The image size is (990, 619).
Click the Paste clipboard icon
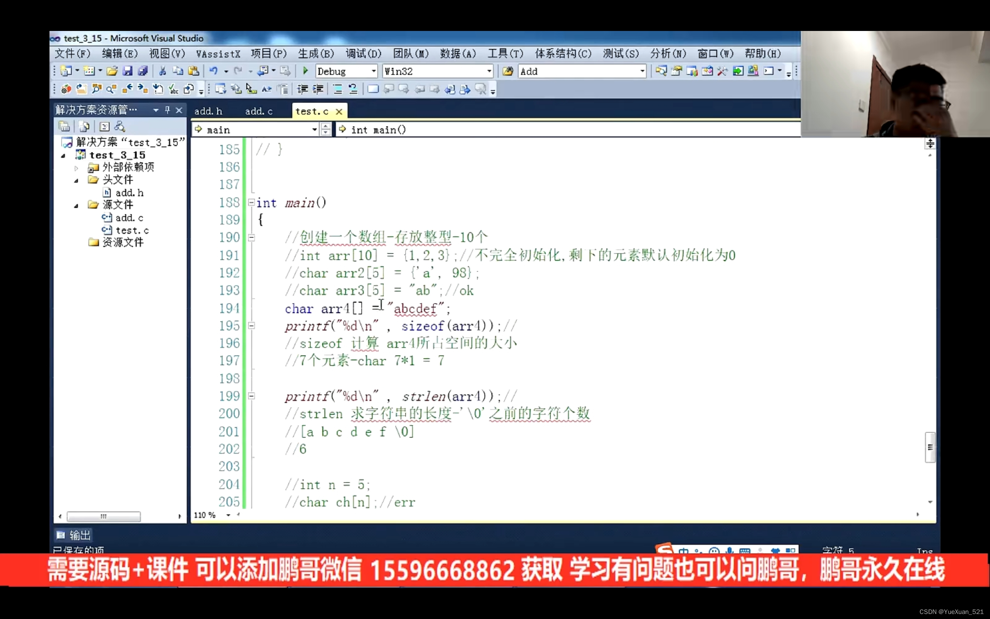193,71
